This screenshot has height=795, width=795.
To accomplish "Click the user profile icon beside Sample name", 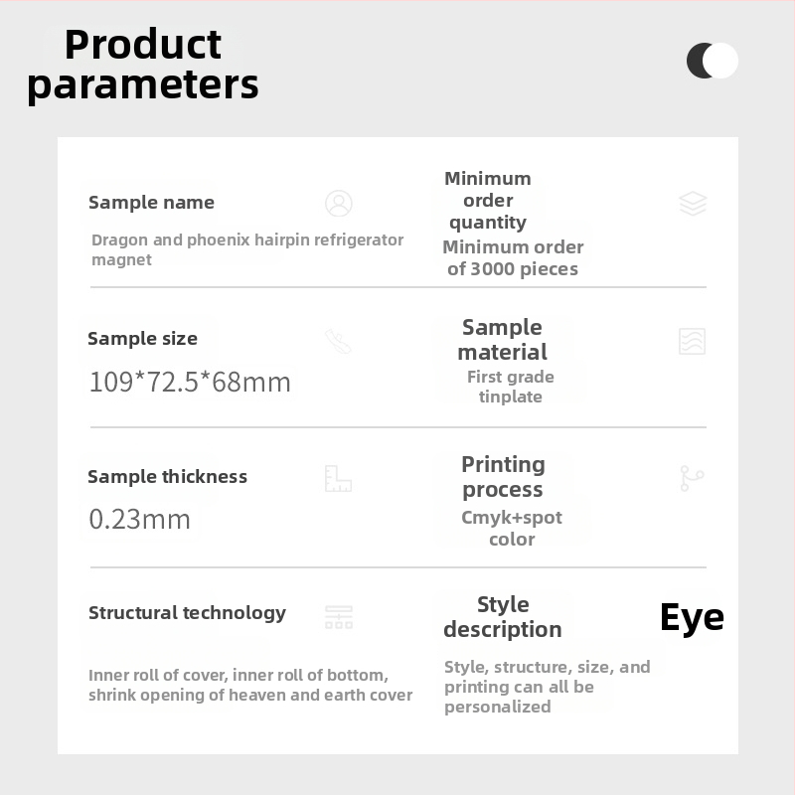I will (339, 204).
